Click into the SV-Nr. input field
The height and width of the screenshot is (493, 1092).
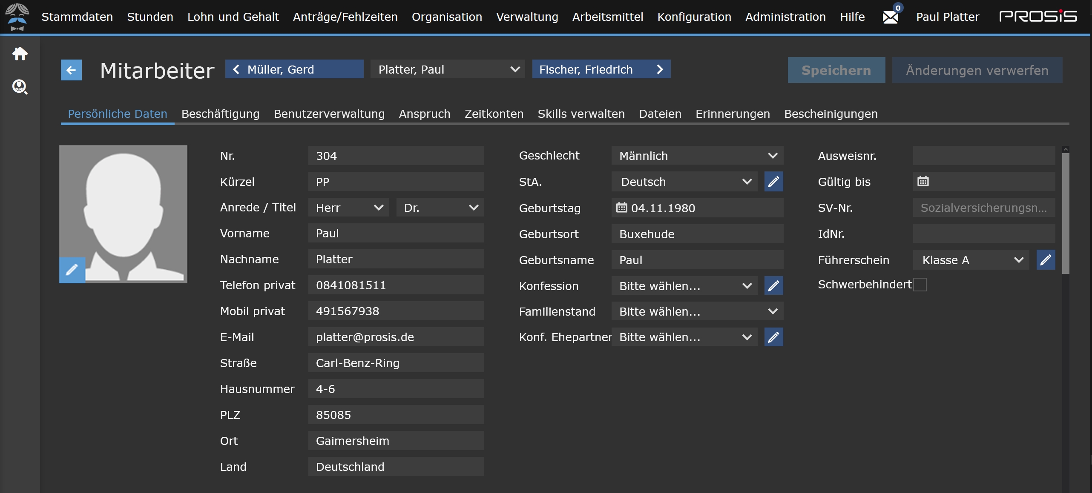coord(984,208)
